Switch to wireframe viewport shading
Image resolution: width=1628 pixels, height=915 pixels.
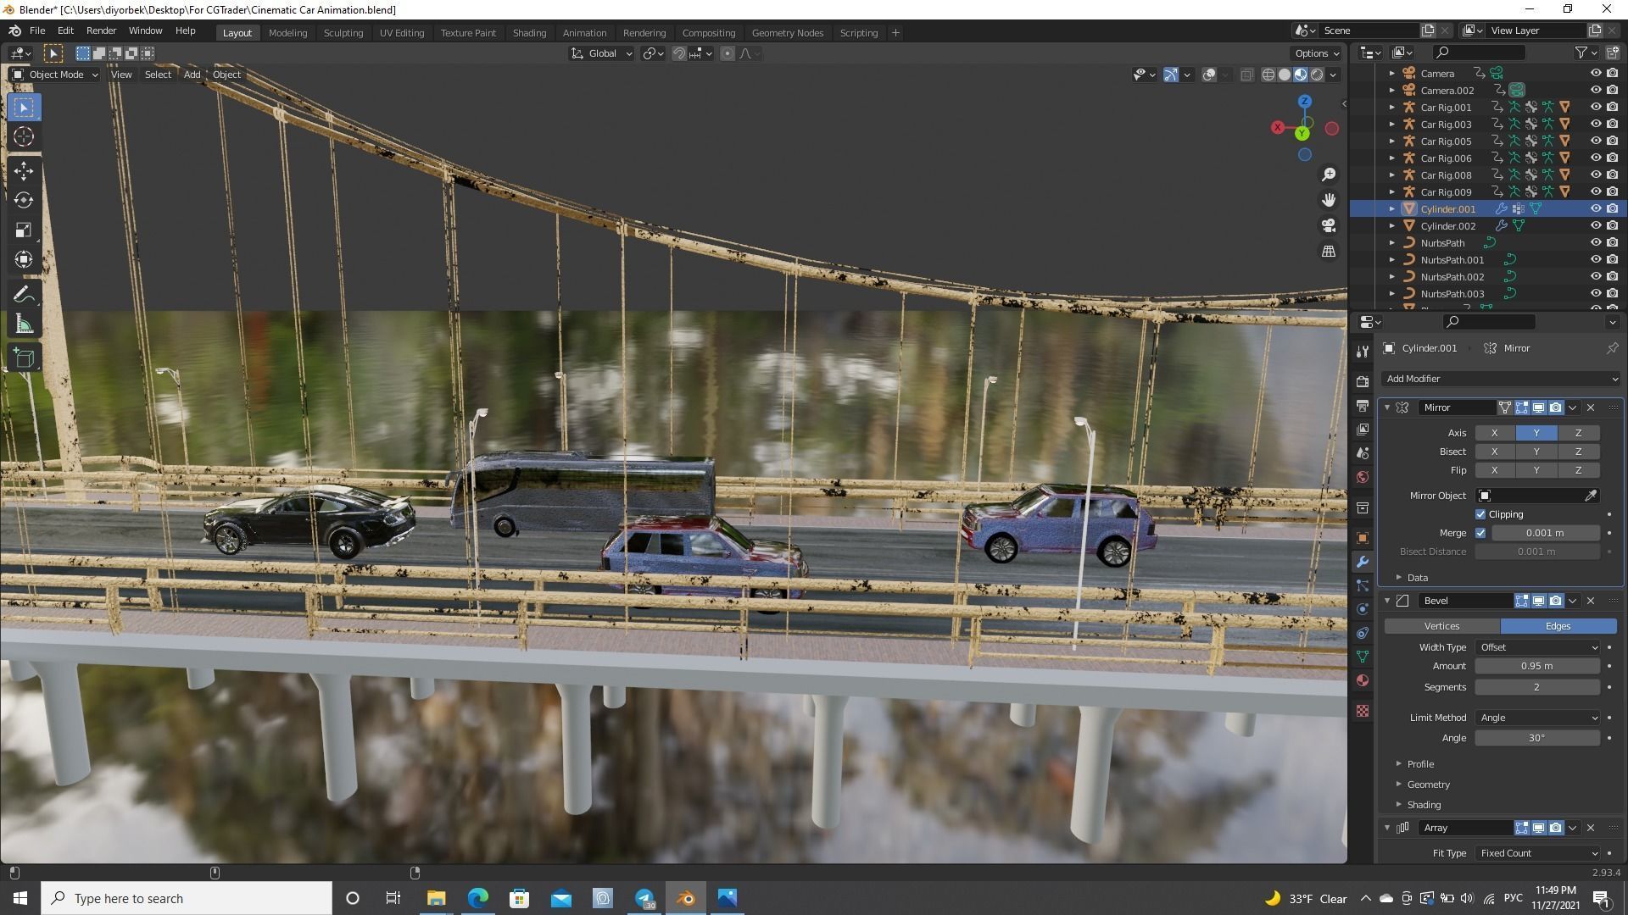(x=1268, y=75)
